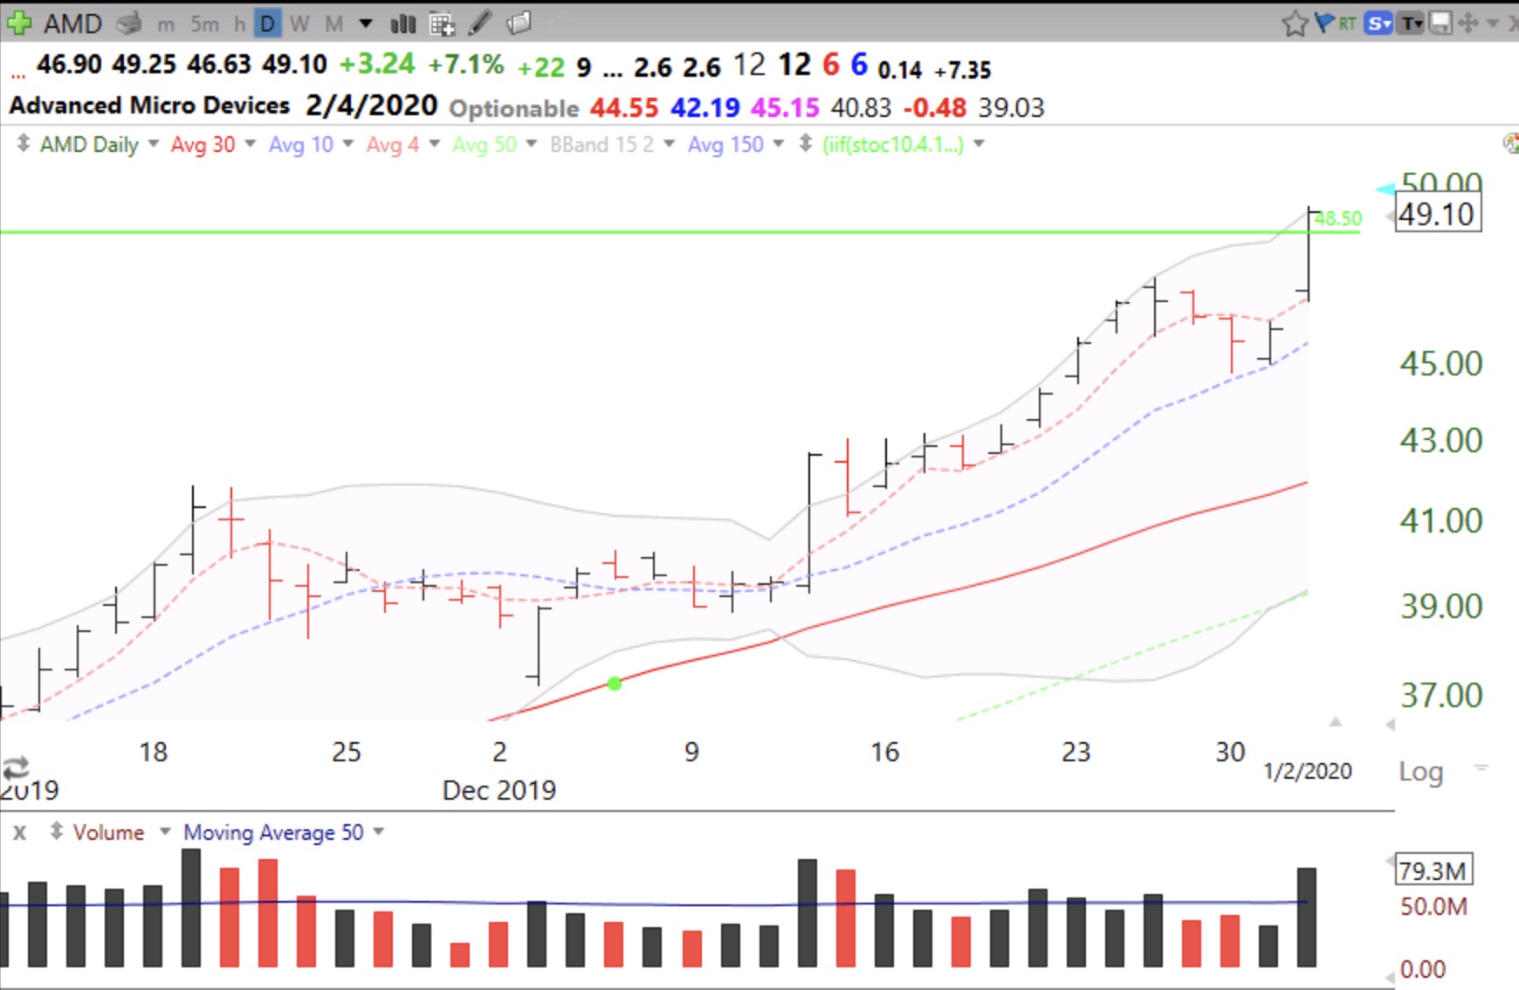
Task: Open the Moving Average 50 dropdown arrow
Action: point(379,831)
